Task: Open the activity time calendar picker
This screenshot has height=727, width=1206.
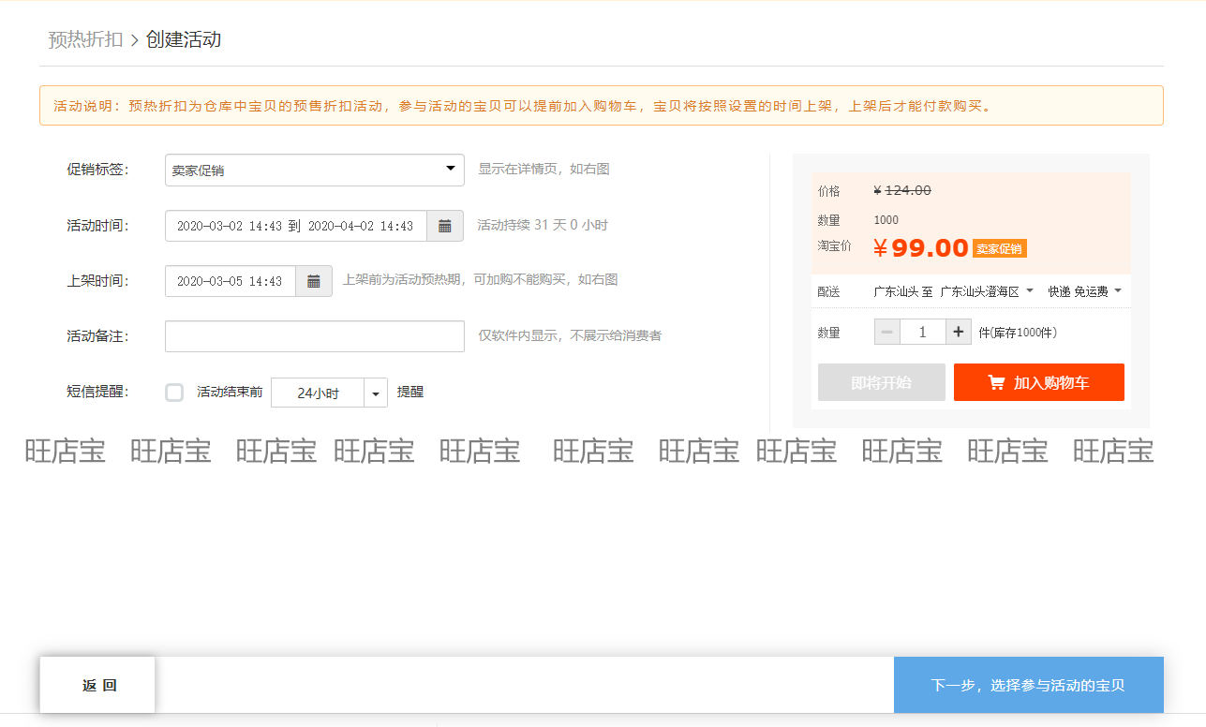Action: [445, 226]
